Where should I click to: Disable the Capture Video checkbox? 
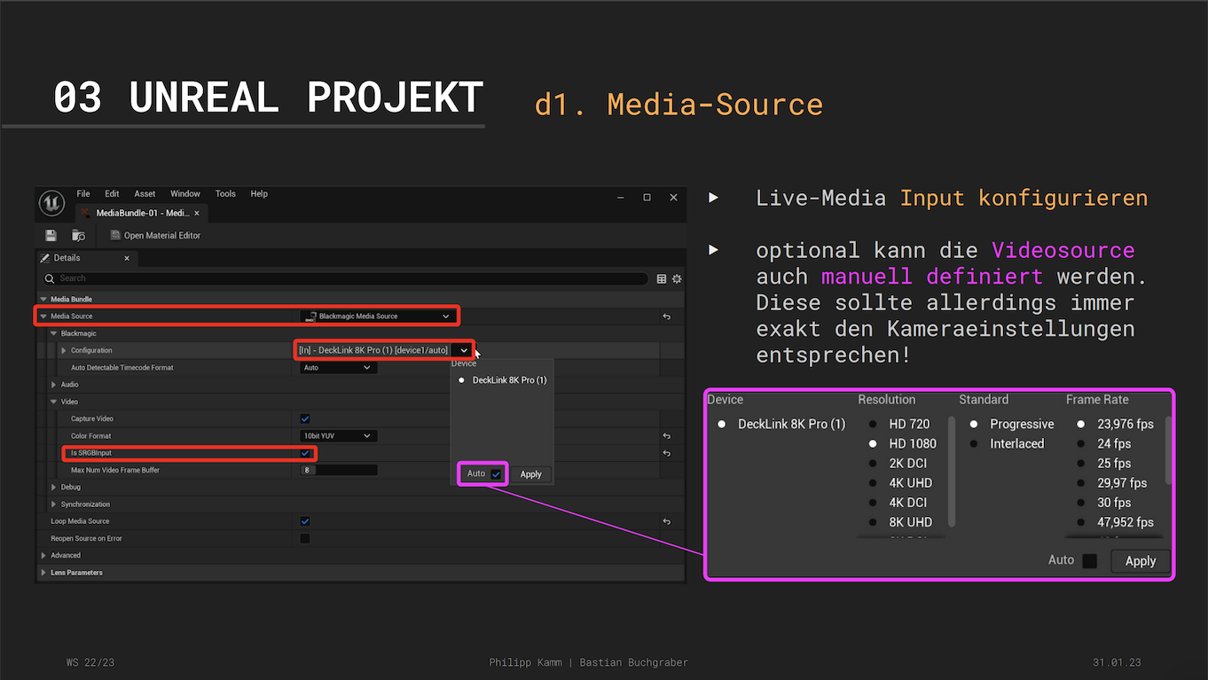tap(305, 418)
